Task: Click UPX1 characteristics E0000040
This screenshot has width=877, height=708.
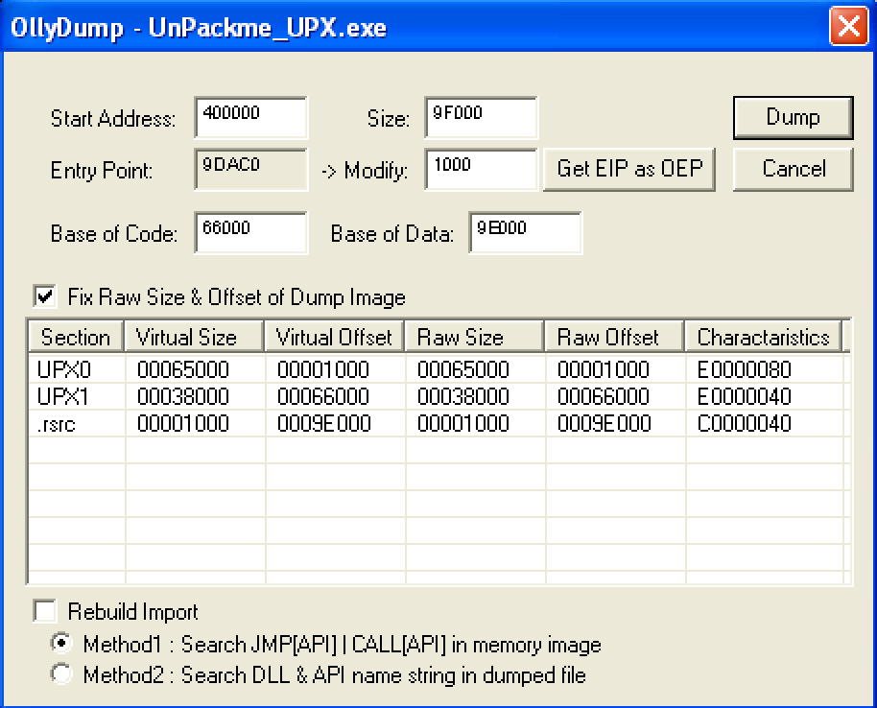Action: [x=744, y=396]
